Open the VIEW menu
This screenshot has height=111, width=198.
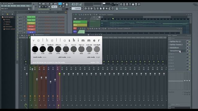point(18,6)
